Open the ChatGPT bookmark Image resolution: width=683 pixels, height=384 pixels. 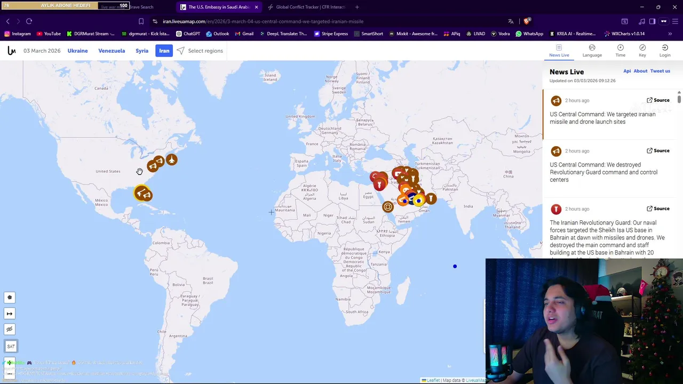pyautogui.click(x=188, y=34)
